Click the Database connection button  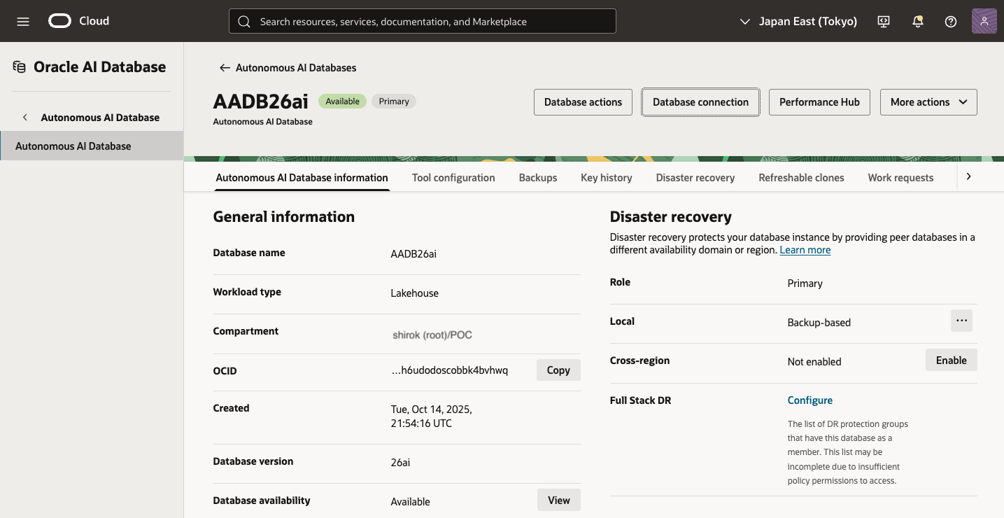click(700, 102)
